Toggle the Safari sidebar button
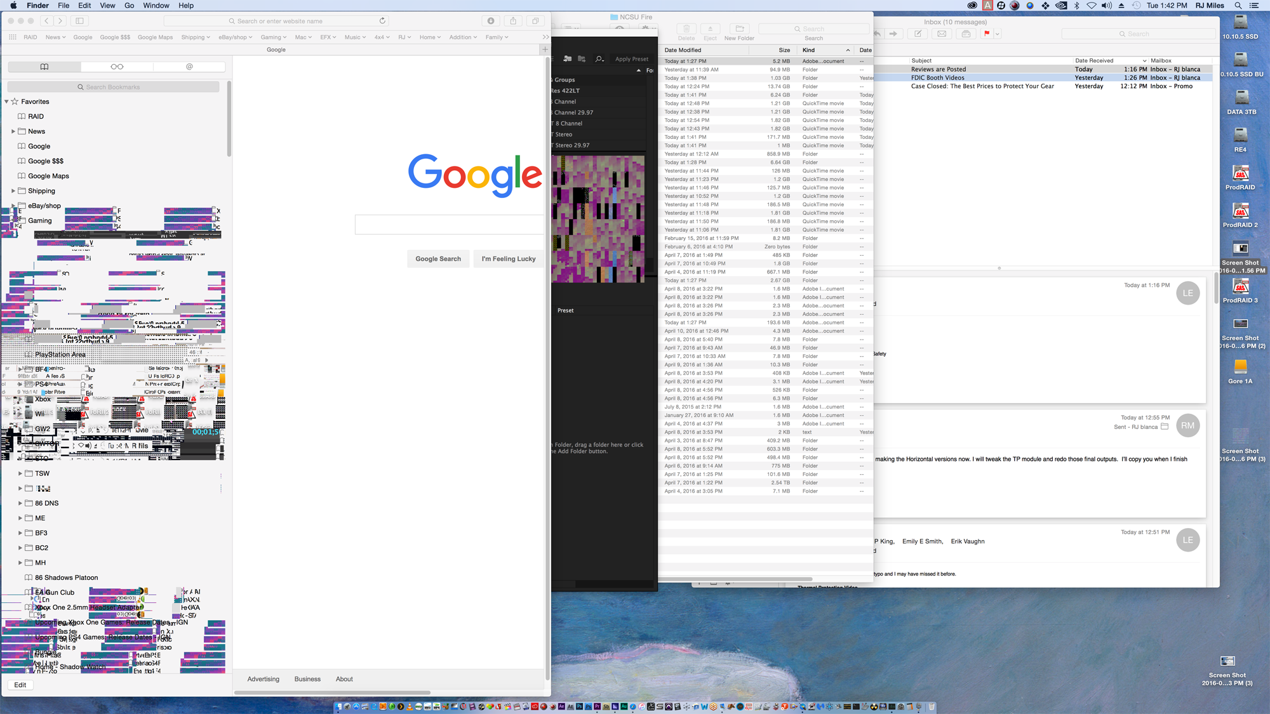1270x714 pixels. click(x=79, y=21)
